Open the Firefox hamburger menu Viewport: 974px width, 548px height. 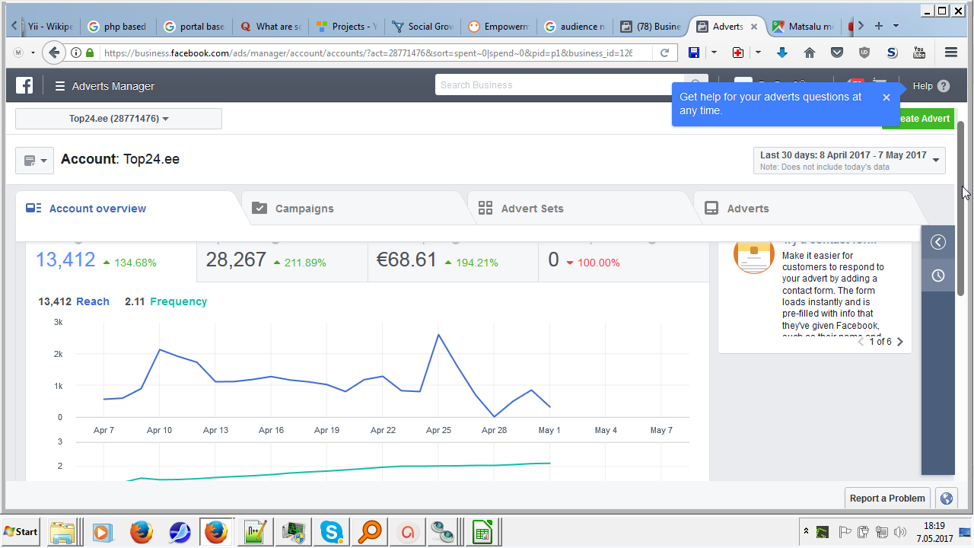[x=951, y=53]
